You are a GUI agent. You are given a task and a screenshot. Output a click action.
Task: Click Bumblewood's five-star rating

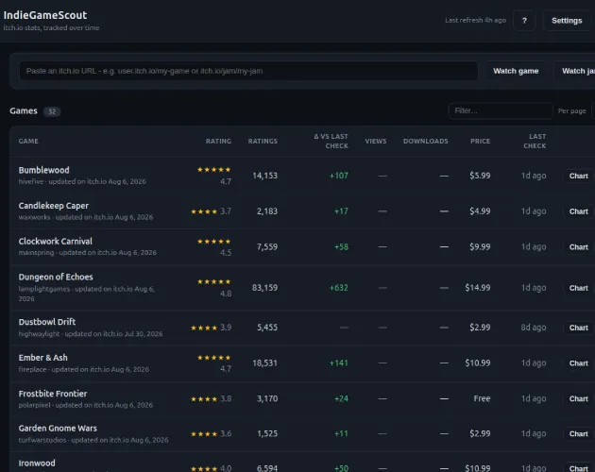[214, 170]
